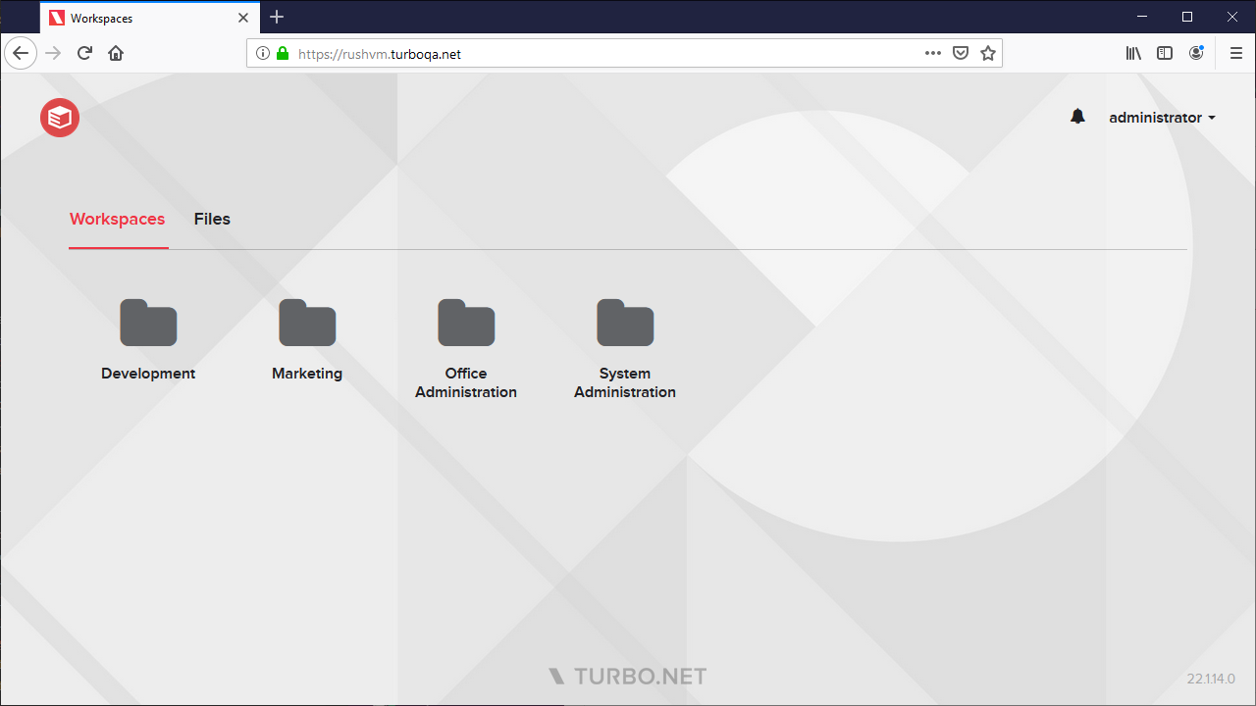This screenshot has height=706, width=1256.
Task: Open the page actions ellipsis menu
Action: click(x=931, y=53)
